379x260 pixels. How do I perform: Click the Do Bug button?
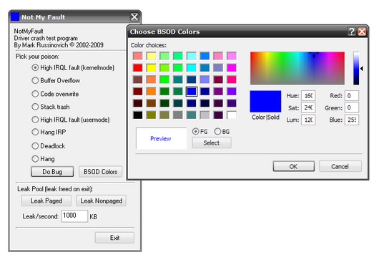[52, 172]
